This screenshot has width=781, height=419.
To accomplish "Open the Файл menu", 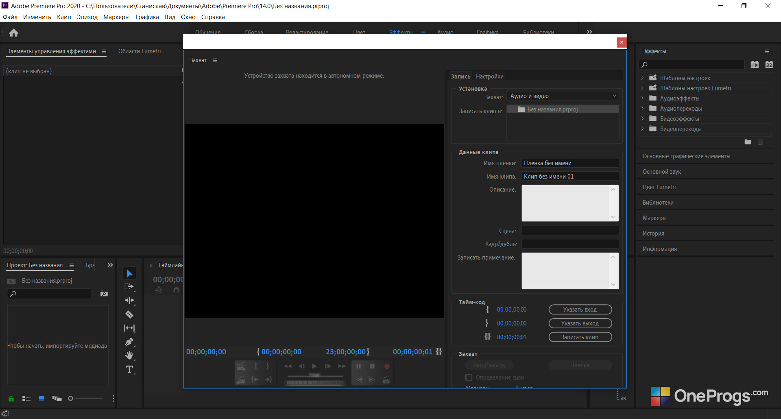I will point(10,17).
